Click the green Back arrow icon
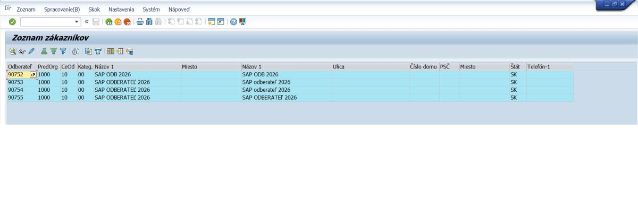Screen dimensions: 638x217 pos(109,22)
